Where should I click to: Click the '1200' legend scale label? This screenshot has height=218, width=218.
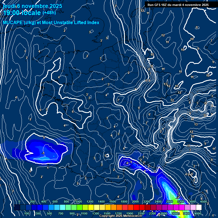[x=90, y=202]
